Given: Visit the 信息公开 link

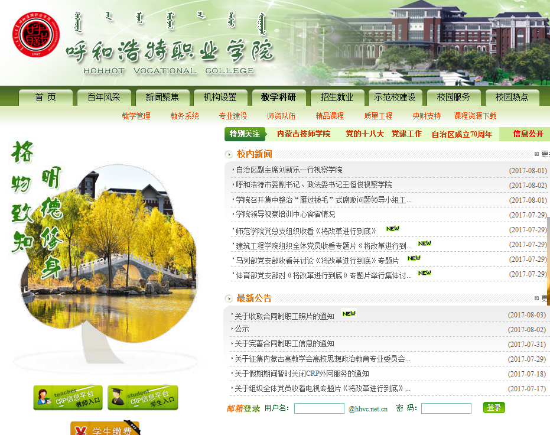Looking at the screenshot, I should click(528, 134).
